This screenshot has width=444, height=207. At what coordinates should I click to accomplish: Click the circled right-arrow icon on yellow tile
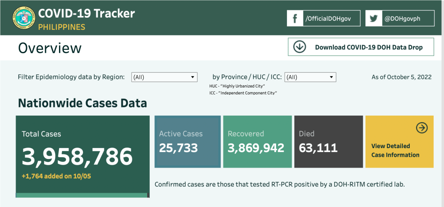(x=421, y=128)
